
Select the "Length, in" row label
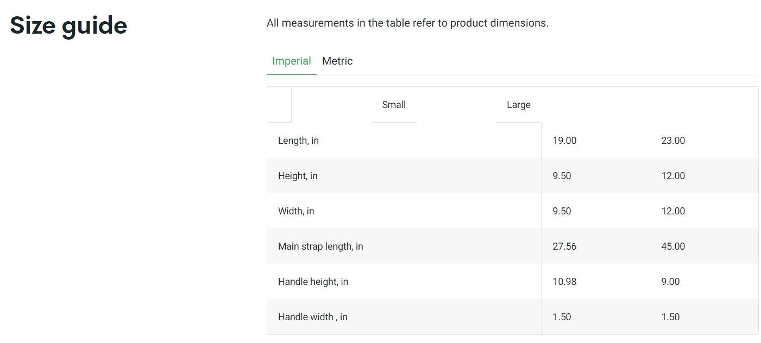[x=298, y=141]
